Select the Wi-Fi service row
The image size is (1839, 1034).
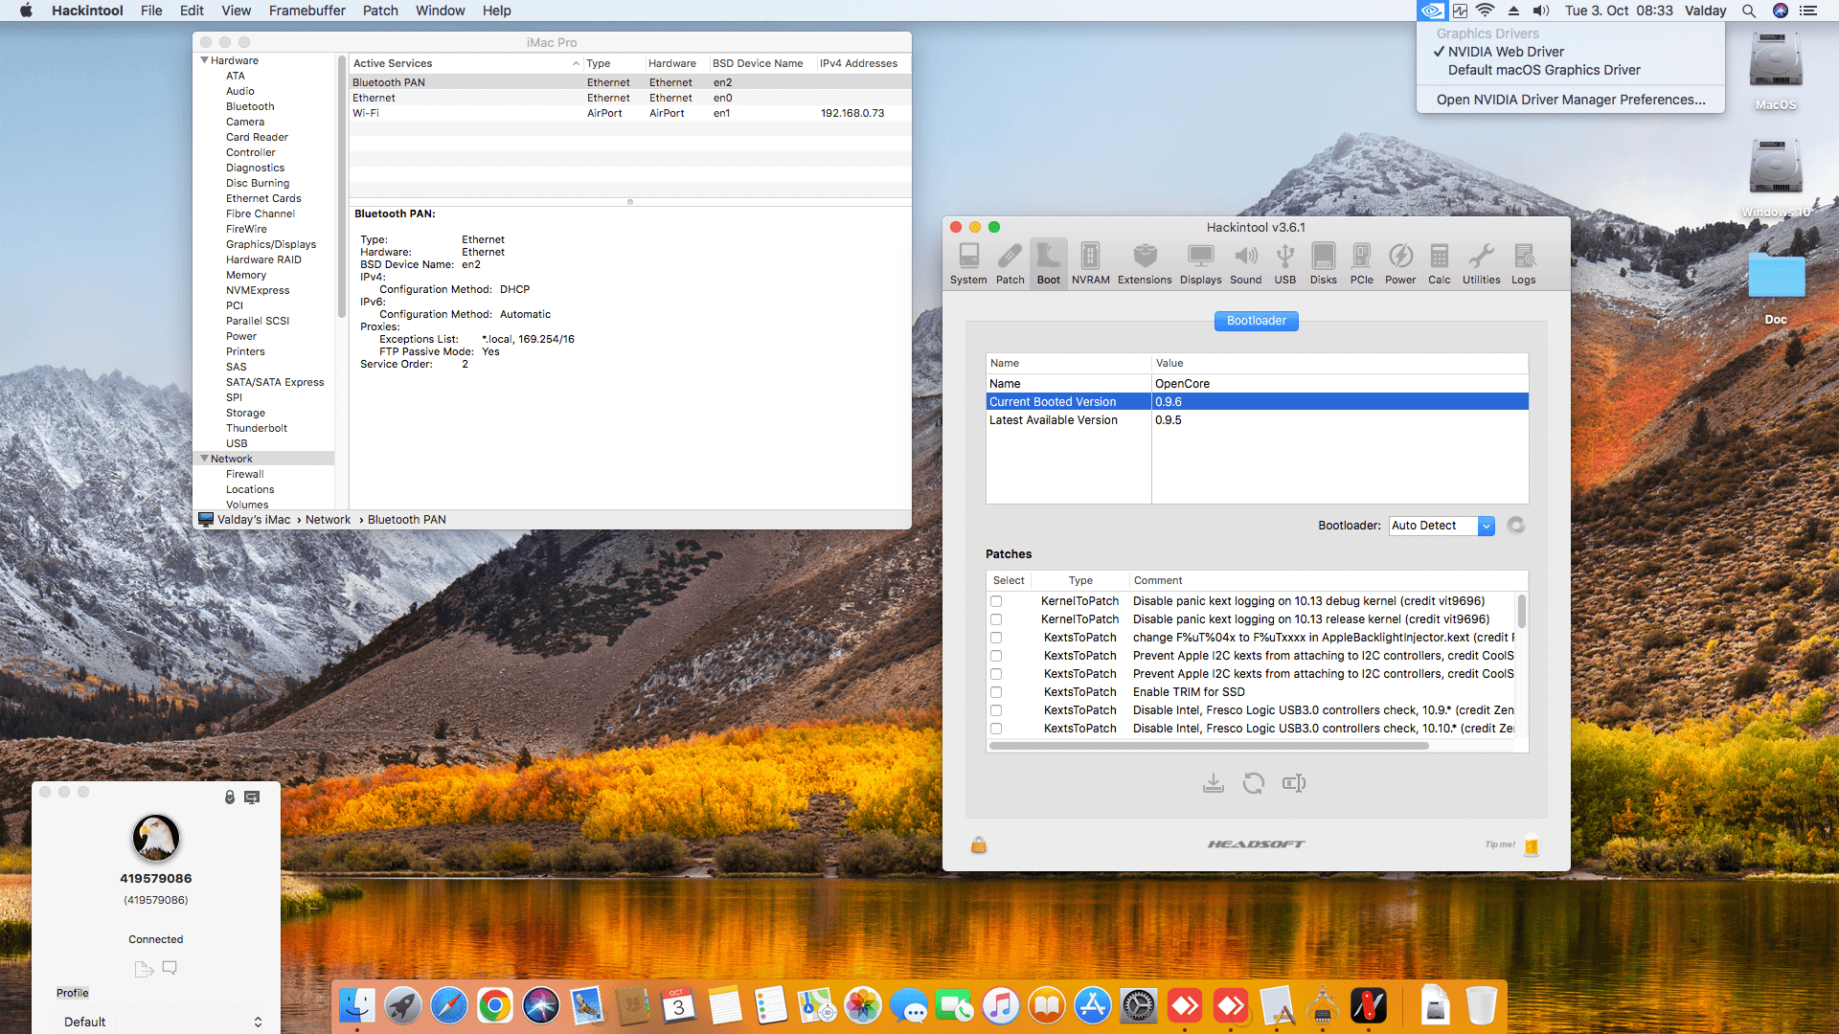click(630, 113)
